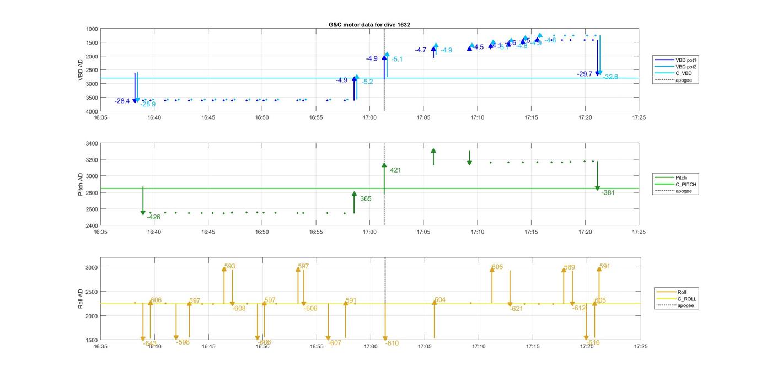Click the '2400' y-tick in Pitch plot
The width and height of the screenshot is (772, 382).
[x=92, y=226]
